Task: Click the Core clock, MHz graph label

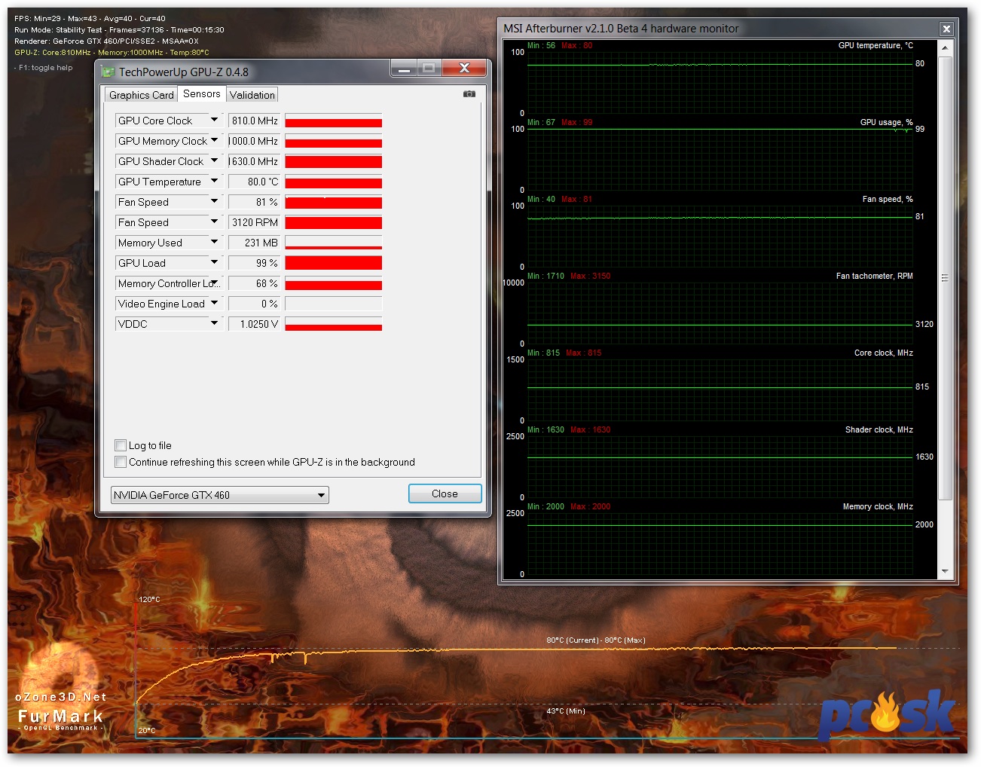Action: click(x=883, y=353)
